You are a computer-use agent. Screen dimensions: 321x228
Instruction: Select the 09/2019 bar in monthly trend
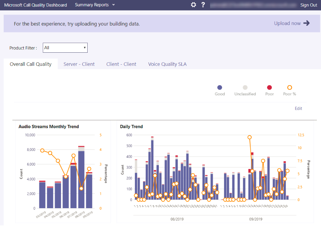[x=89, y=190]
